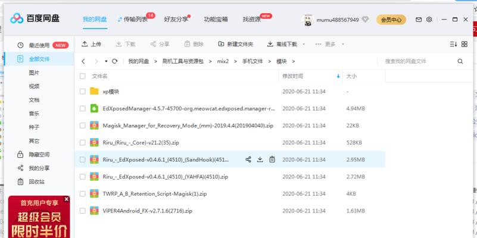Click the diamond membership icon

pos(365,20)
